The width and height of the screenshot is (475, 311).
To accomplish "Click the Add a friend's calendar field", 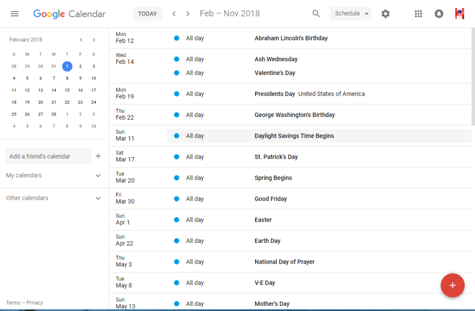I will pyautogui.click(x=48, y=156).
